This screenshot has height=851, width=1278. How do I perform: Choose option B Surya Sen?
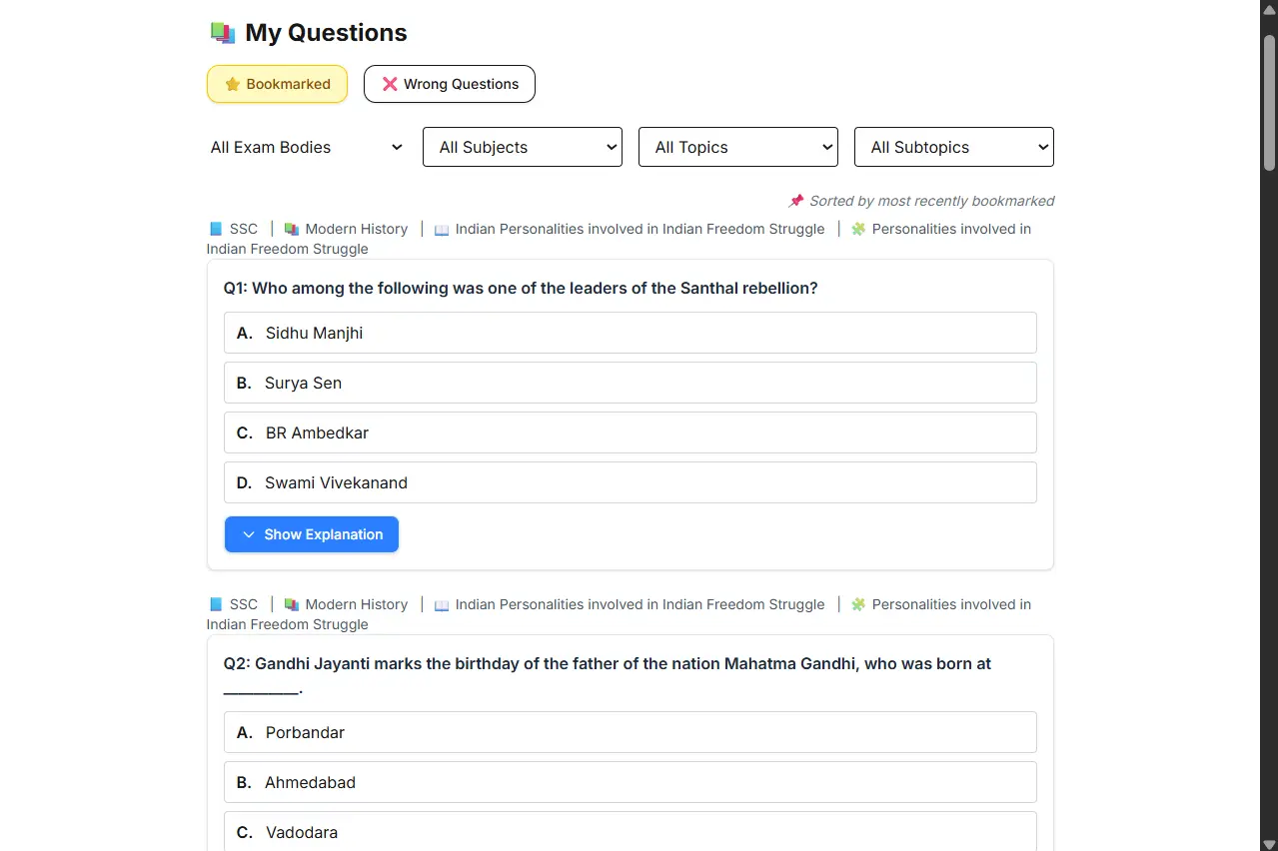tap(631, 383)
